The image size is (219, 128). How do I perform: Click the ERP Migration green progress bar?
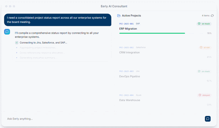pos(152,33)
